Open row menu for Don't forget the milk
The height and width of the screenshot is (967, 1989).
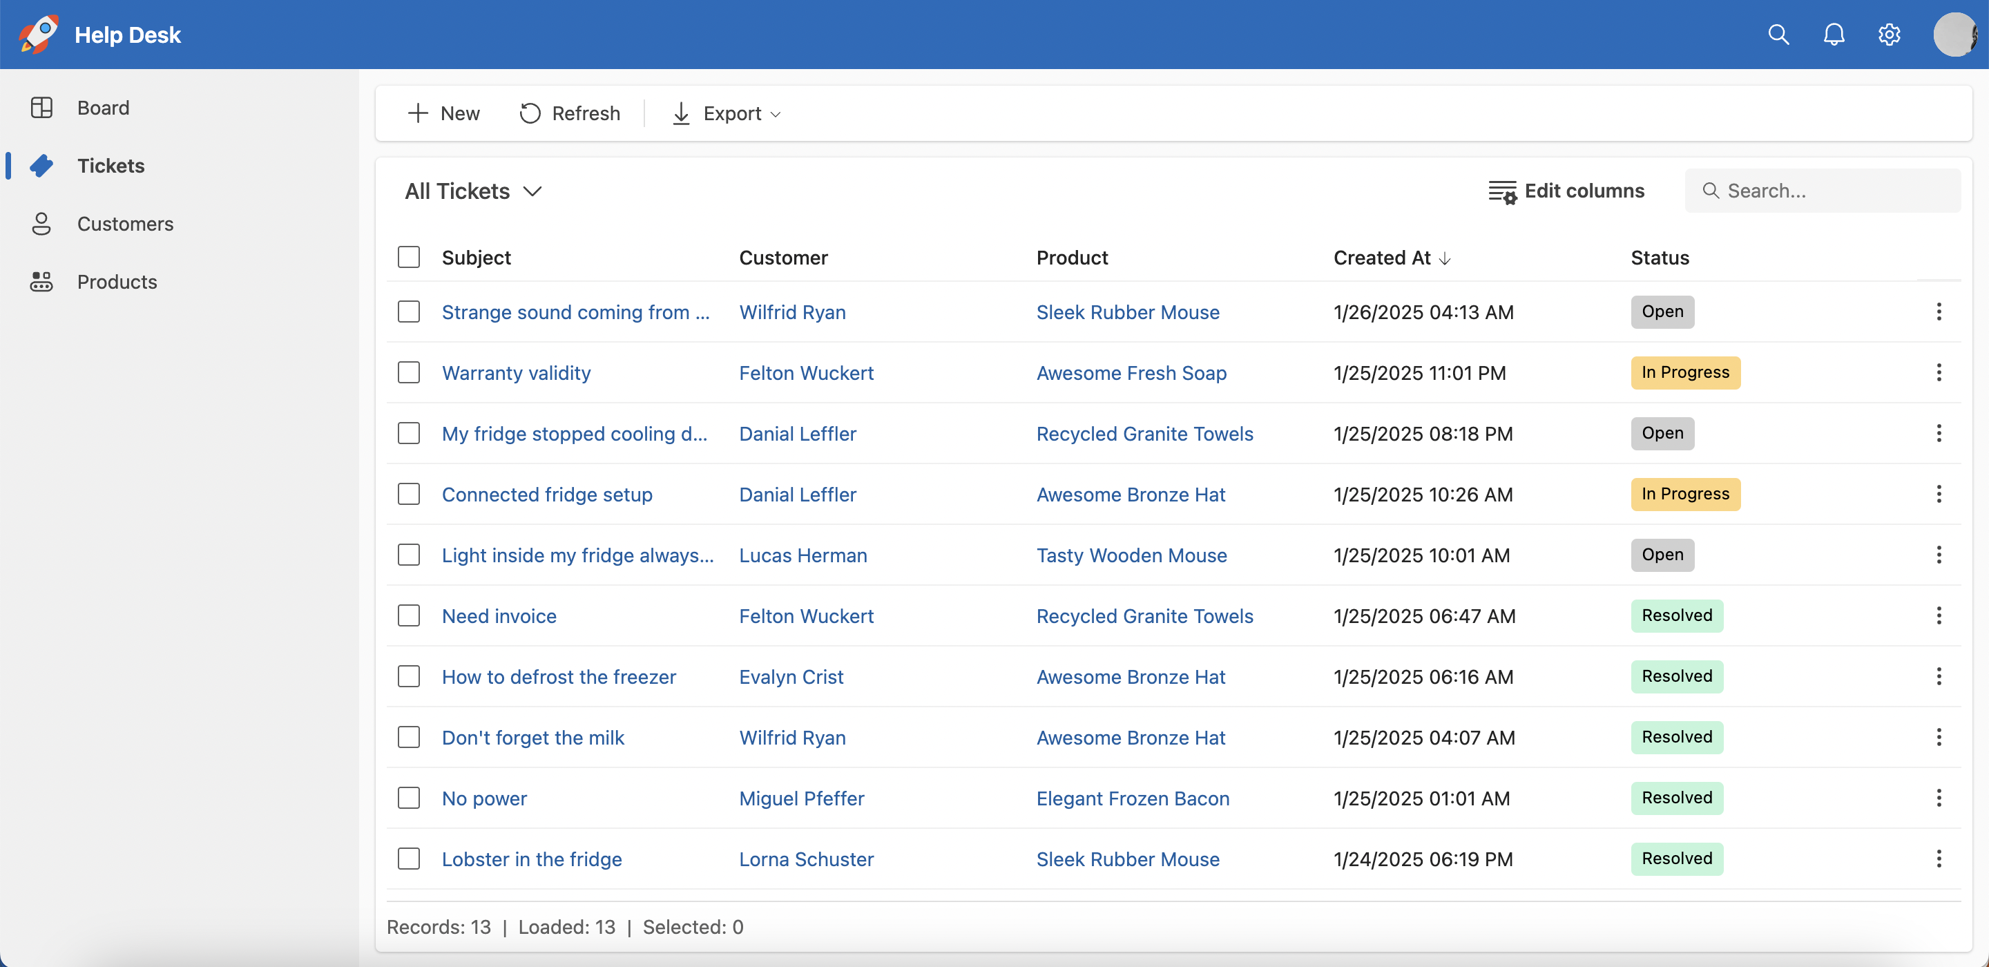point(1938,737)
